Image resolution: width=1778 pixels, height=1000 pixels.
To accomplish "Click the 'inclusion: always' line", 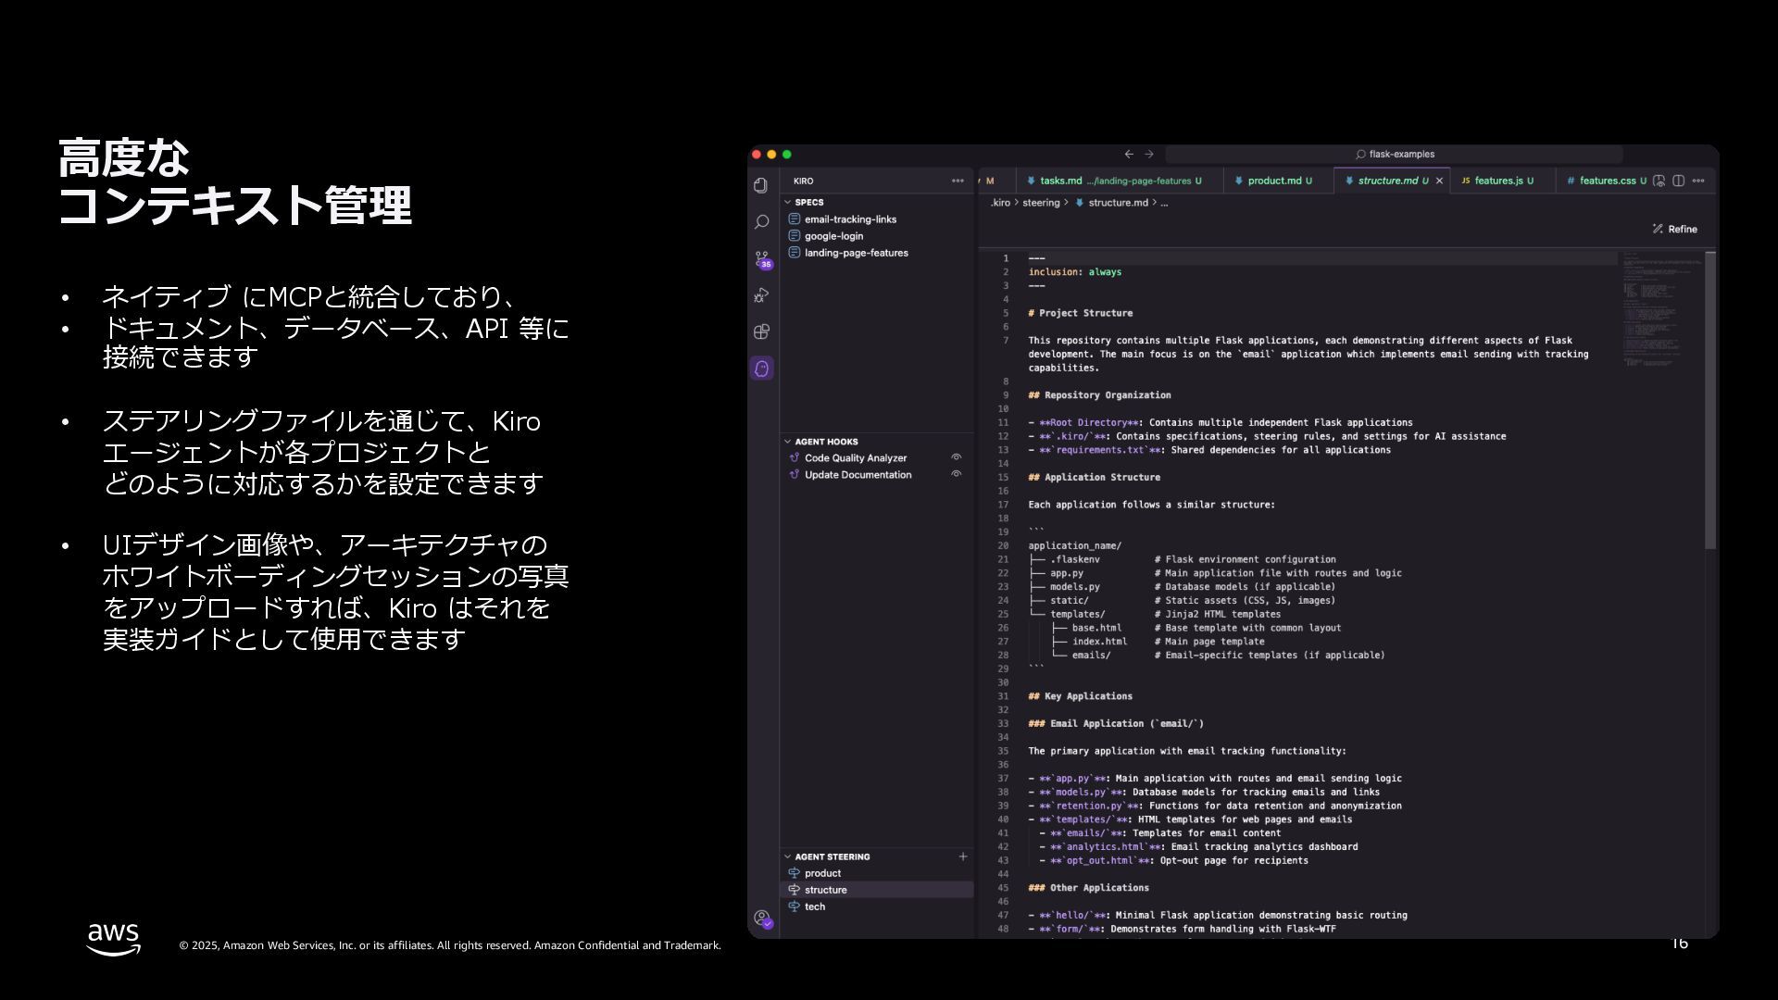I will 1074,272.
